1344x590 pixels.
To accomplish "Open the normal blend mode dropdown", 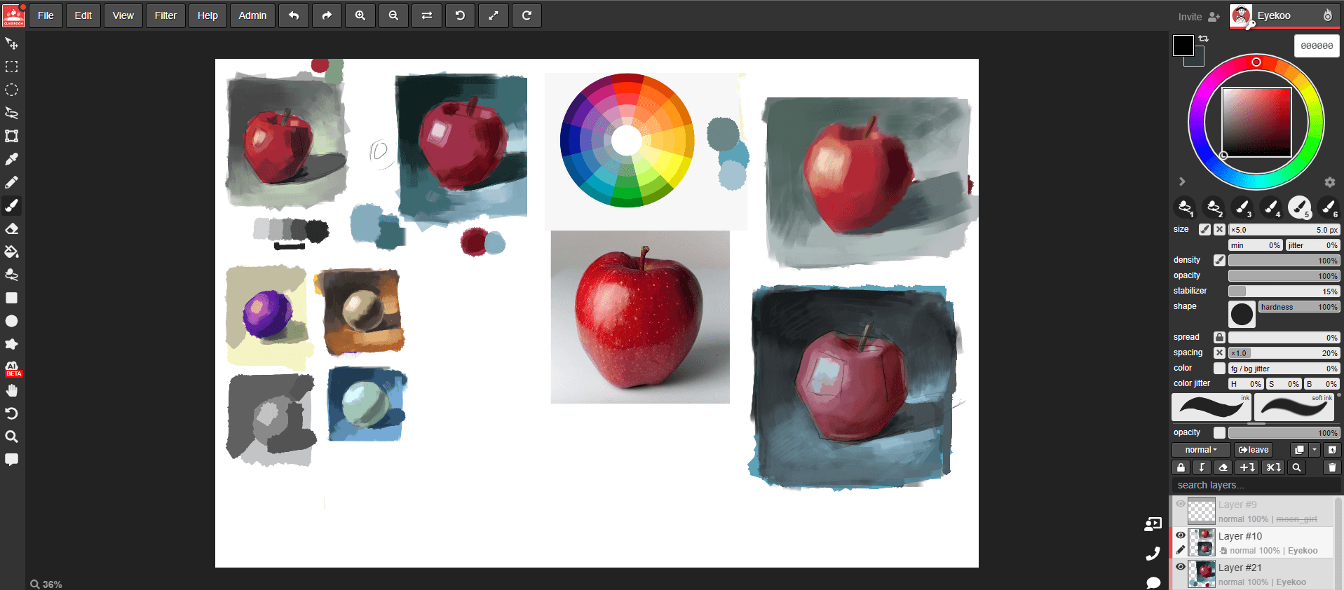I will [x=1201, y=450].
